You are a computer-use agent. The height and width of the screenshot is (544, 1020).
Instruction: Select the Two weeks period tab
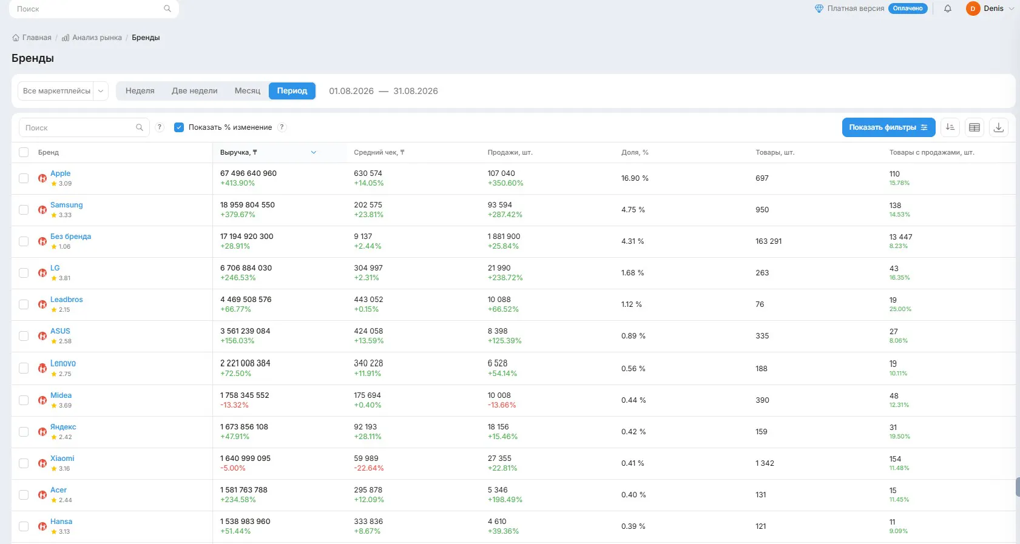[x=195, y=91]
